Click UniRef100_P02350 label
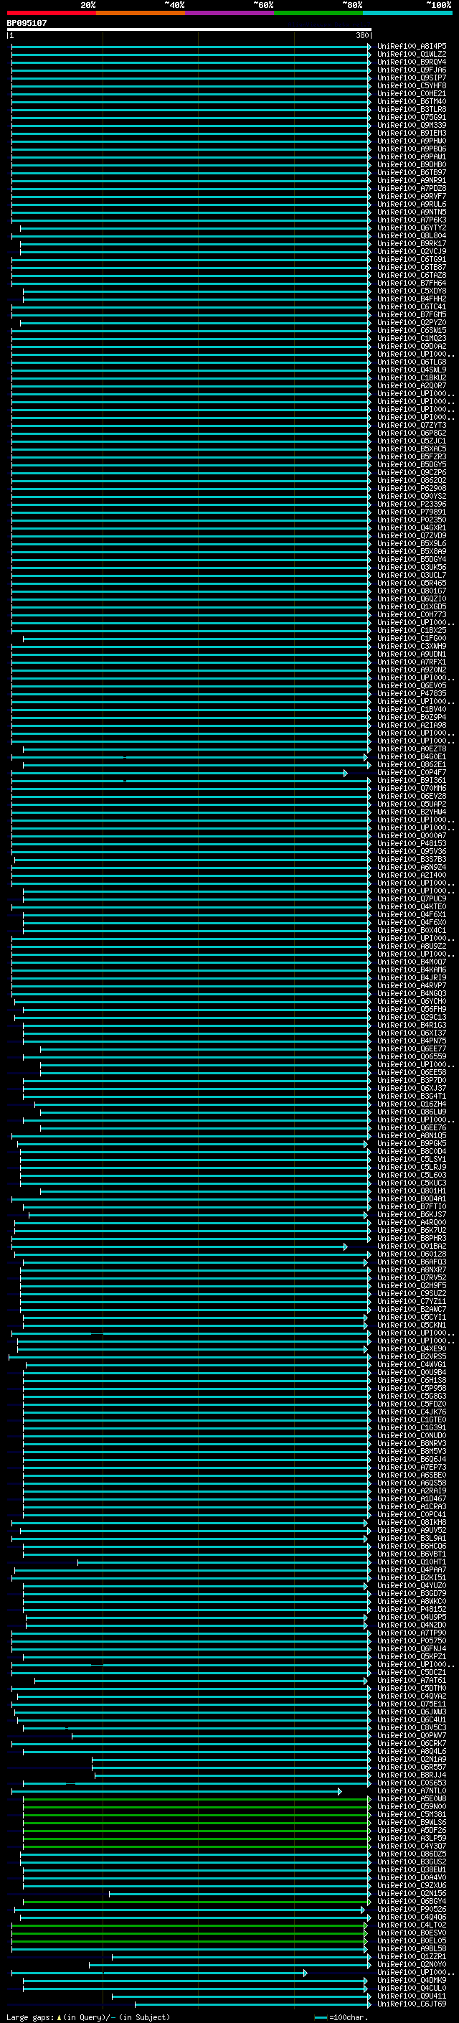This screenshot has height=2023, width=459. click(x=412, y=520)
